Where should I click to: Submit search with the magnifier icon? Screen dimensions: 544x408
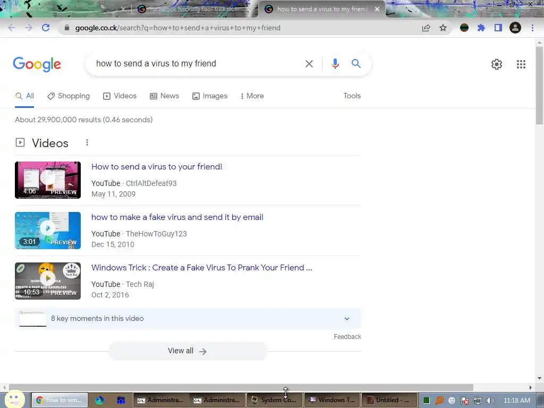point(356,64)
